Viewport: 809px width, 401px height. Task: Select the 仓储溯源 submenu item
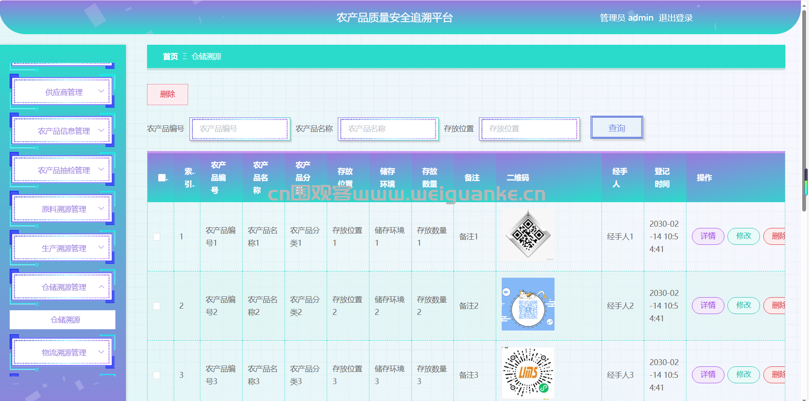coord(63,320)
